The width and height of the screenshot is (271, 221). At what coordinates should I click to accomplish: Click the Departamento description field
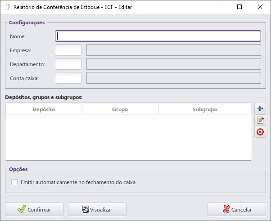coord(173,64)
